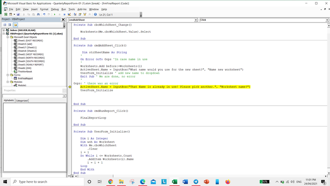Open the Insert UserForm dropdown arrow

click(14, 15)
